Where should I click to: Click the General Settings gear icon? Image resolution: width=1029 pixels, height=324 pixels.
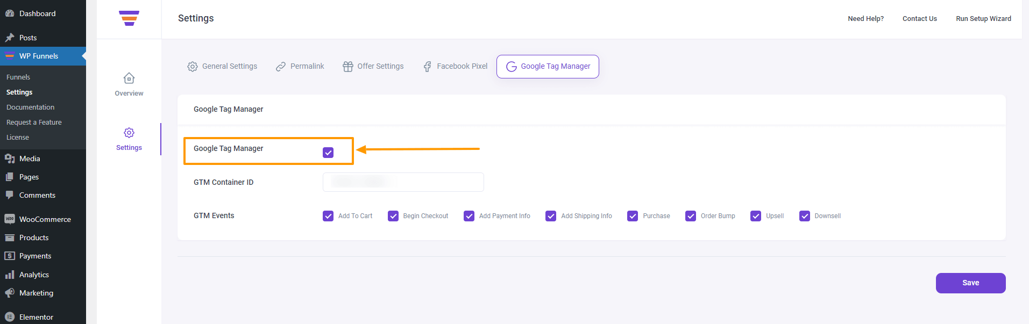click(193, 67)
